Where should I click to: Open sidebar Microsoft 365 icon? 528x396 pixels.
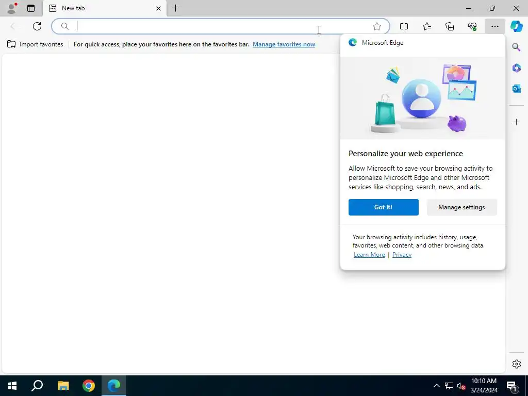[516, 68]
